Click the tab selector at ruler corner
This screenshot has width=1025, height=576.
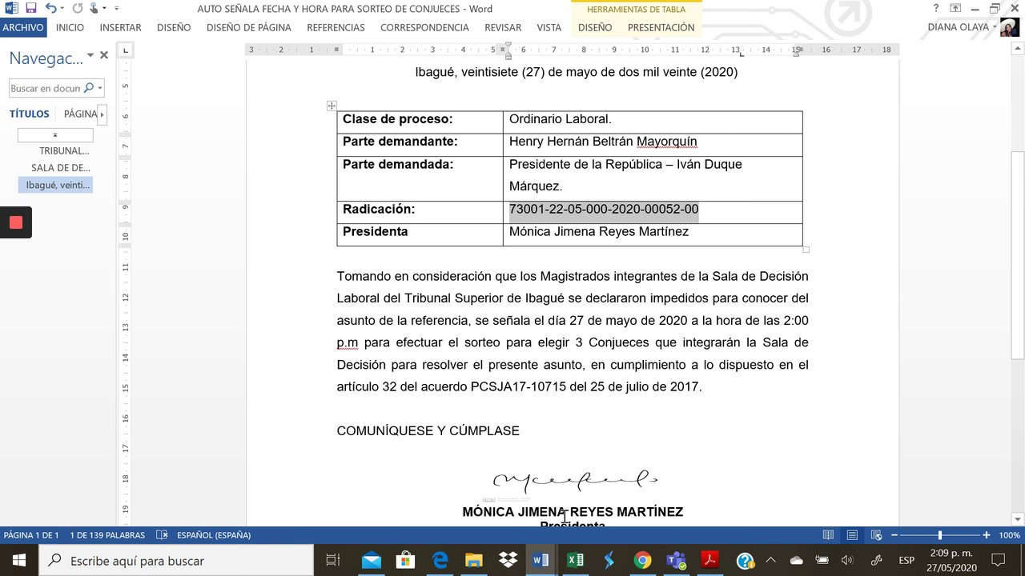(126, 50)
